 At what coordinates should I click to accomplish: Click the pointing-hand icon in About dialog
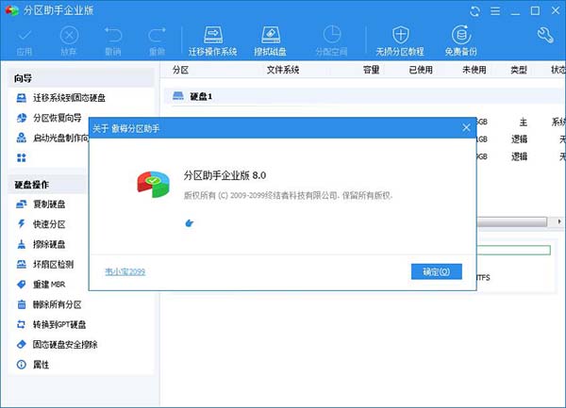[x=190, y=223]
